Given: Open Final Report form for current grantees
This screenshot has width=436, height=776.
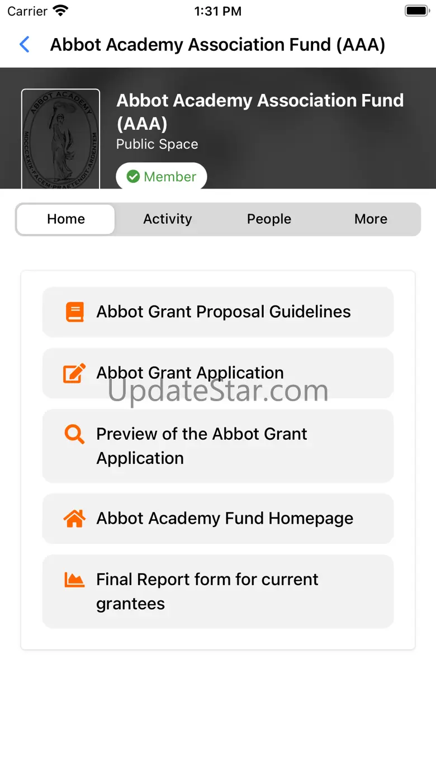Looking at the screenshot, I should tap(218, 591).
